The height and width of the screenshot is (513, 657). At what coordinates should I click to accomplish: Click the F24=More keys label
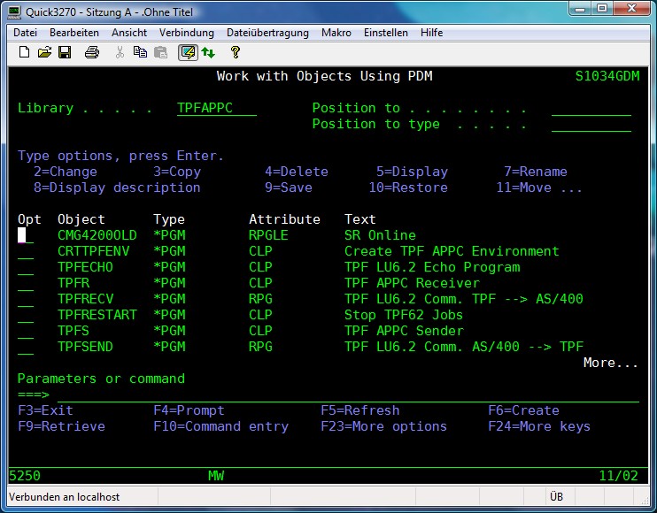click(539, 426)
